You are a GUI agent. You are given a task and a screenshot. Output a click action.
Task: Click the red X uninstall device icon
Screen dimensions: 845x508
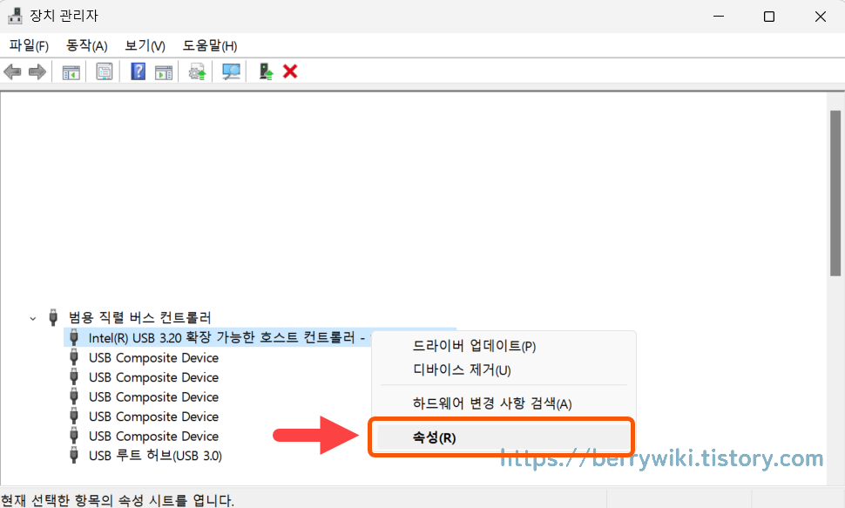click(x=290, y=71)
